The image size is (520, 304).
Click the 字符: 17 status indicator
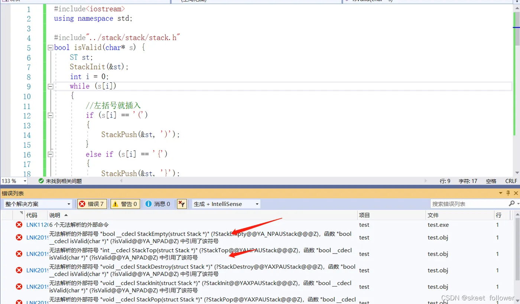tap(468, 181)
